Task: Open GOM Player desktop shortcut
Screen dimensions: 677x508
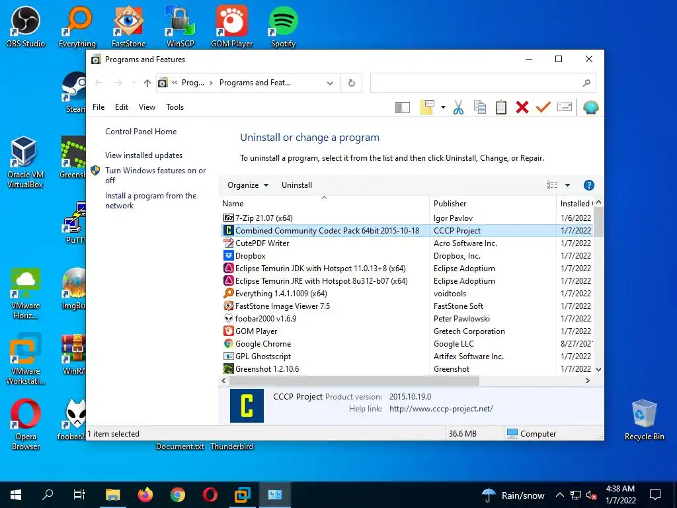Action: pyautogui.click(x=232, y=26)
